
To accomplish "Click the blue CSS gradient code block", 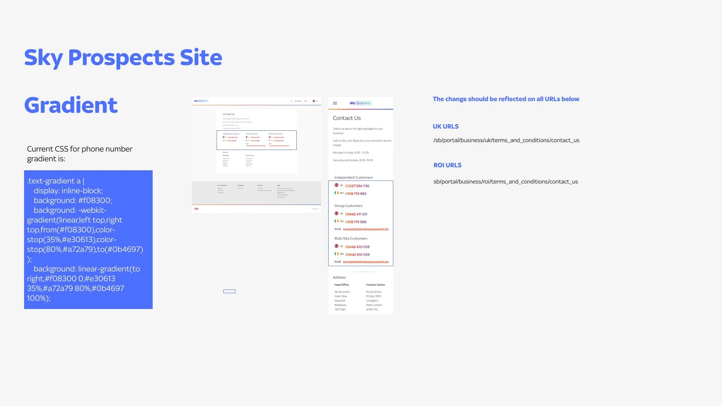I will coord(88,239).
